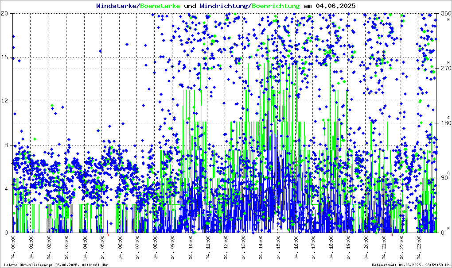The width and height of the screenshot is (452, 268).
Task: Click the green "Boenrichtung" title word
Action: point(276,6)
